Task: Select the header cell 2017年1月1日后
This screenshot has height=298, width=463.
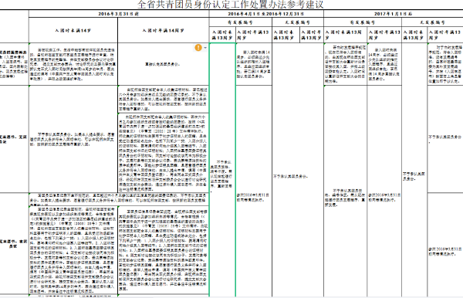Action: click(x=394, y=14)
